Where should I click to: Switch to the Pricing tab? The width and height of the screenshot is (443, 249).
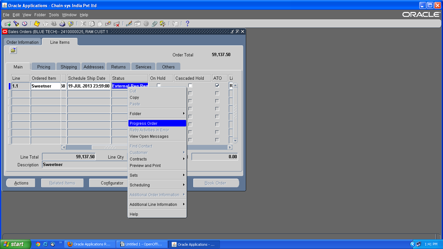point(44,67)
